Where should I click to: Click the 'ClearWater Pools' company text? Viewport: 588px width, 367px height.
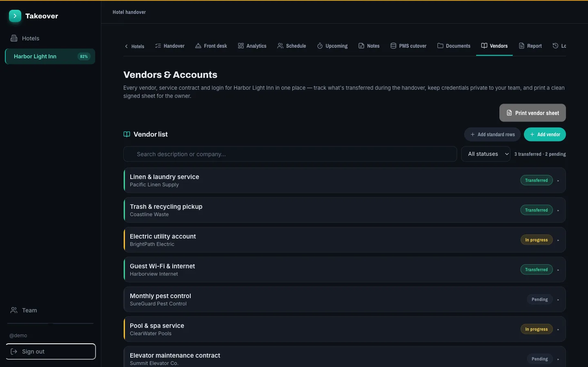click(x=151, y=334)
